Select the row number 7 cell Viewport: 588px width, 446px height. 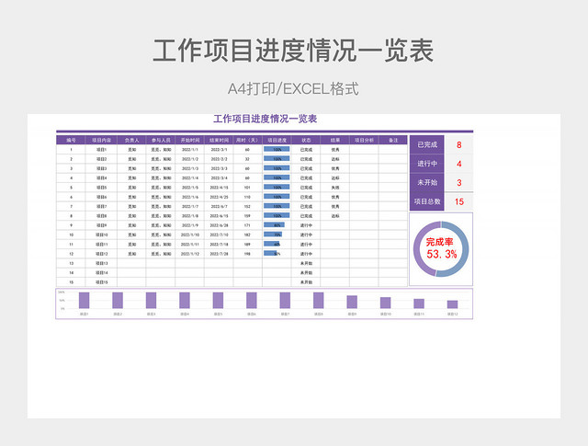pos(71,206)
